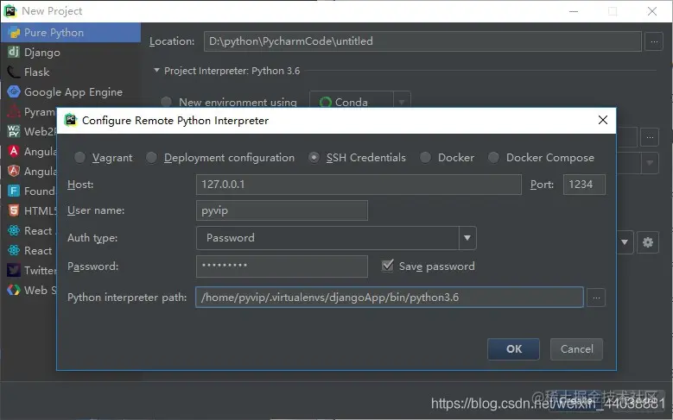Click the Pure Python snake icon
Image resolution: width=673 pixels, height=420 pixels.
(x=14, y=33)
